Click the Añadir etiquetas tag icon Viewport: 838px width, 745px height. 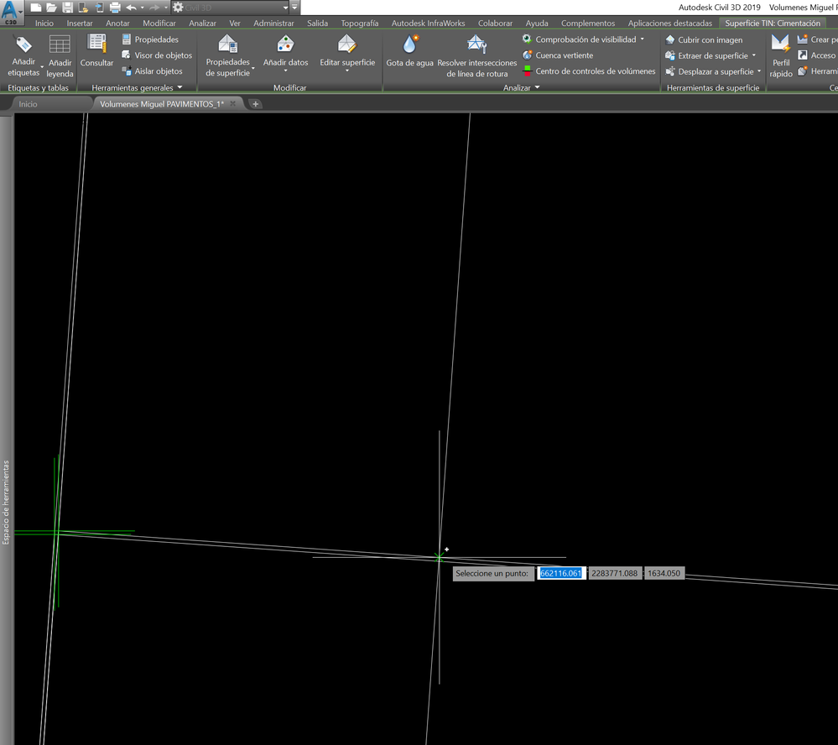[x=23, y=44]
